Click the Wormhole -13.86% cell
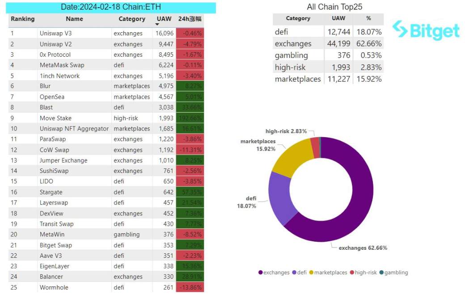The width and height of the screenshot is (465, 294). (190, 287)
